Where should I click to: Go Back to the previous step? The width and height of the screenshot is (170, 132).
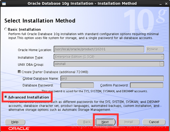[x=86, y=122]
